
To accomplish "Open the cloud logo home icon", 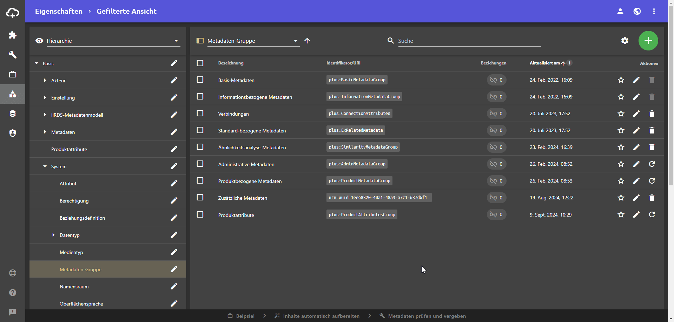I will click(x=13, y=13).
